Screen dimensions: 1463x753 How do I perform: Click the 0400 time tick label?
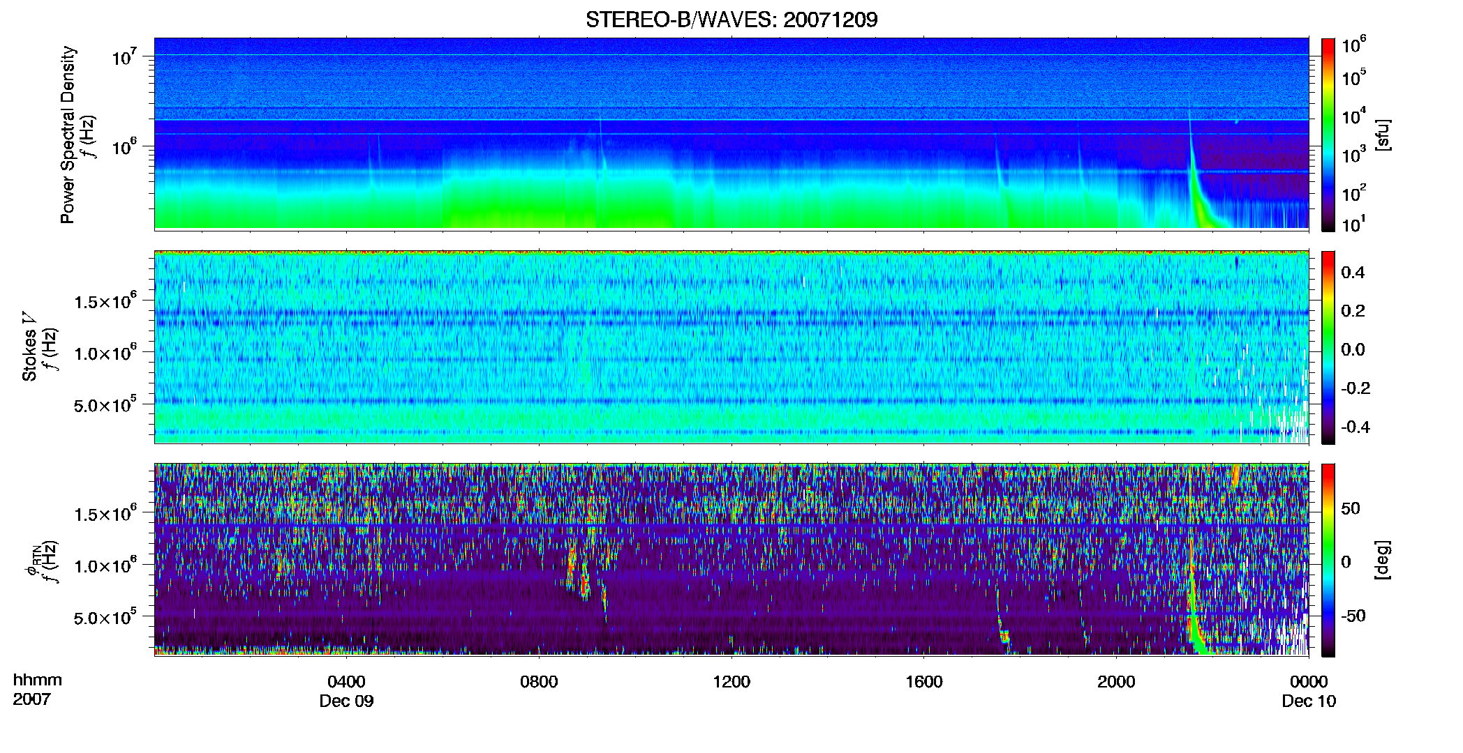(x=346, y=681)
